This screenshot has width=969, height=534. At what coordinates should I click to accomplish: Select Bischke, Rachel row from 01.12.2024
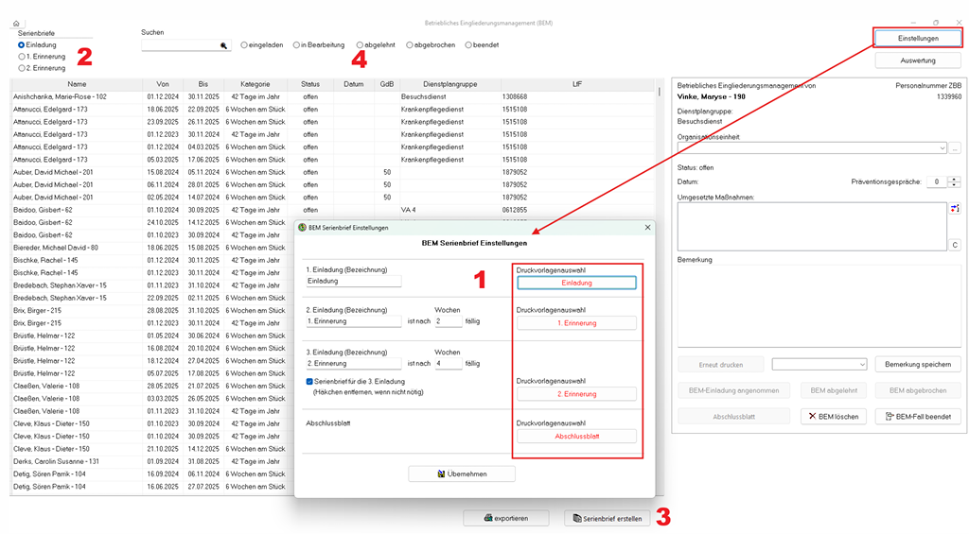pos(152,260)
